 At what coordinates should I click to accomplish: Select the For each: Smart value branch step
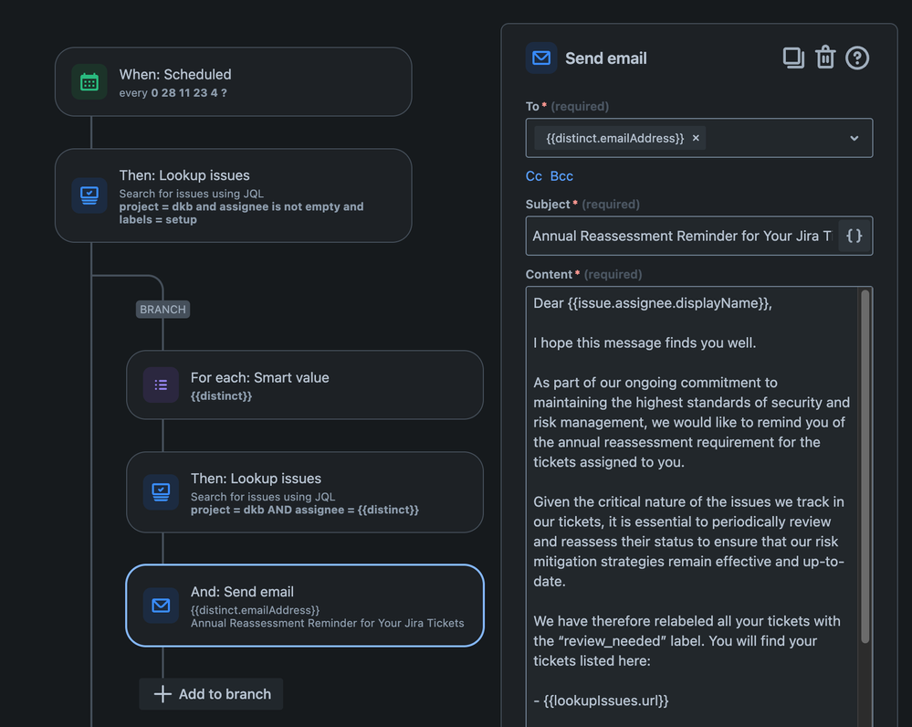coord(305,385)
